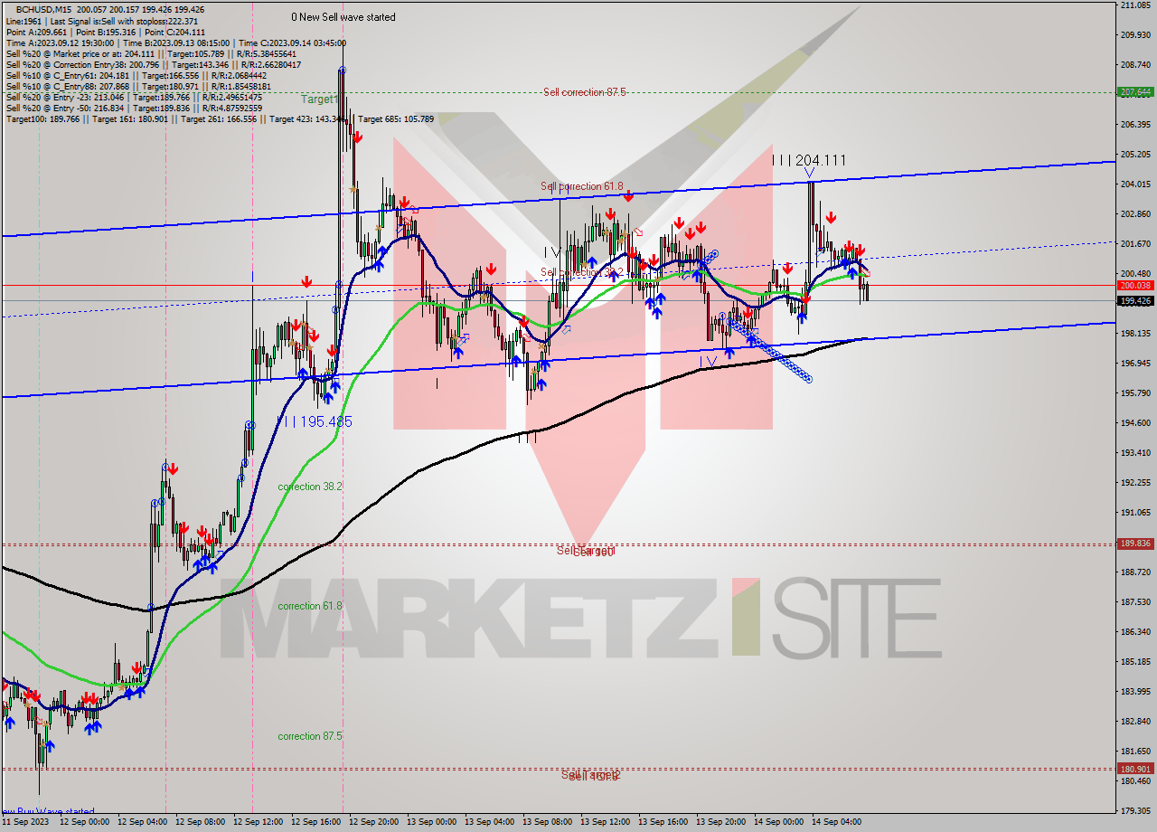
Task: Click the red 200.038 price tag
Action: [x=1135, y=285]
